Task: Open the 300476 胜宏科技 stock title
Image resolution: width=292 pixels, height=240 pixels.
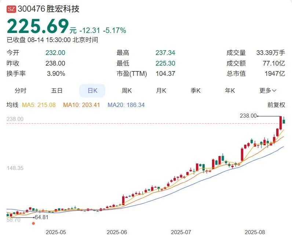Action: pos(48,9)
